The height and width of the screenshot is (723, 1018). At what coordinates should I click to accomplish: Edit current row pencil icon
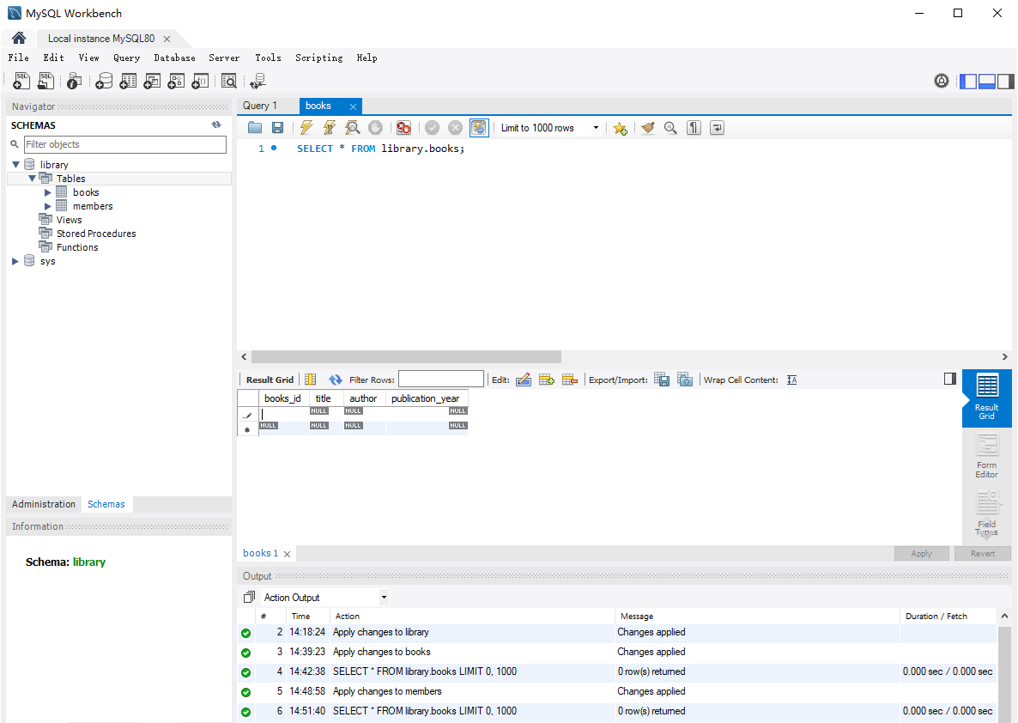(524, 380)
